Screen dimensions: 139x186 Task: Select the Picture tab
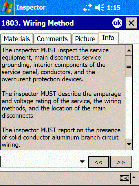click(85, 39)
